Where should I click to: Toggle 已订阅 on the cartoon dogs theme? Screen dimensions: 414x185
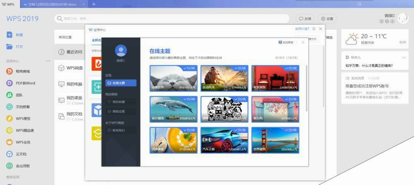[x=240, y=99]
